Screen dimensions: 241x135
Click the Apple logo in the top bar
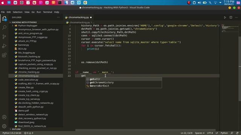point(3,3)
